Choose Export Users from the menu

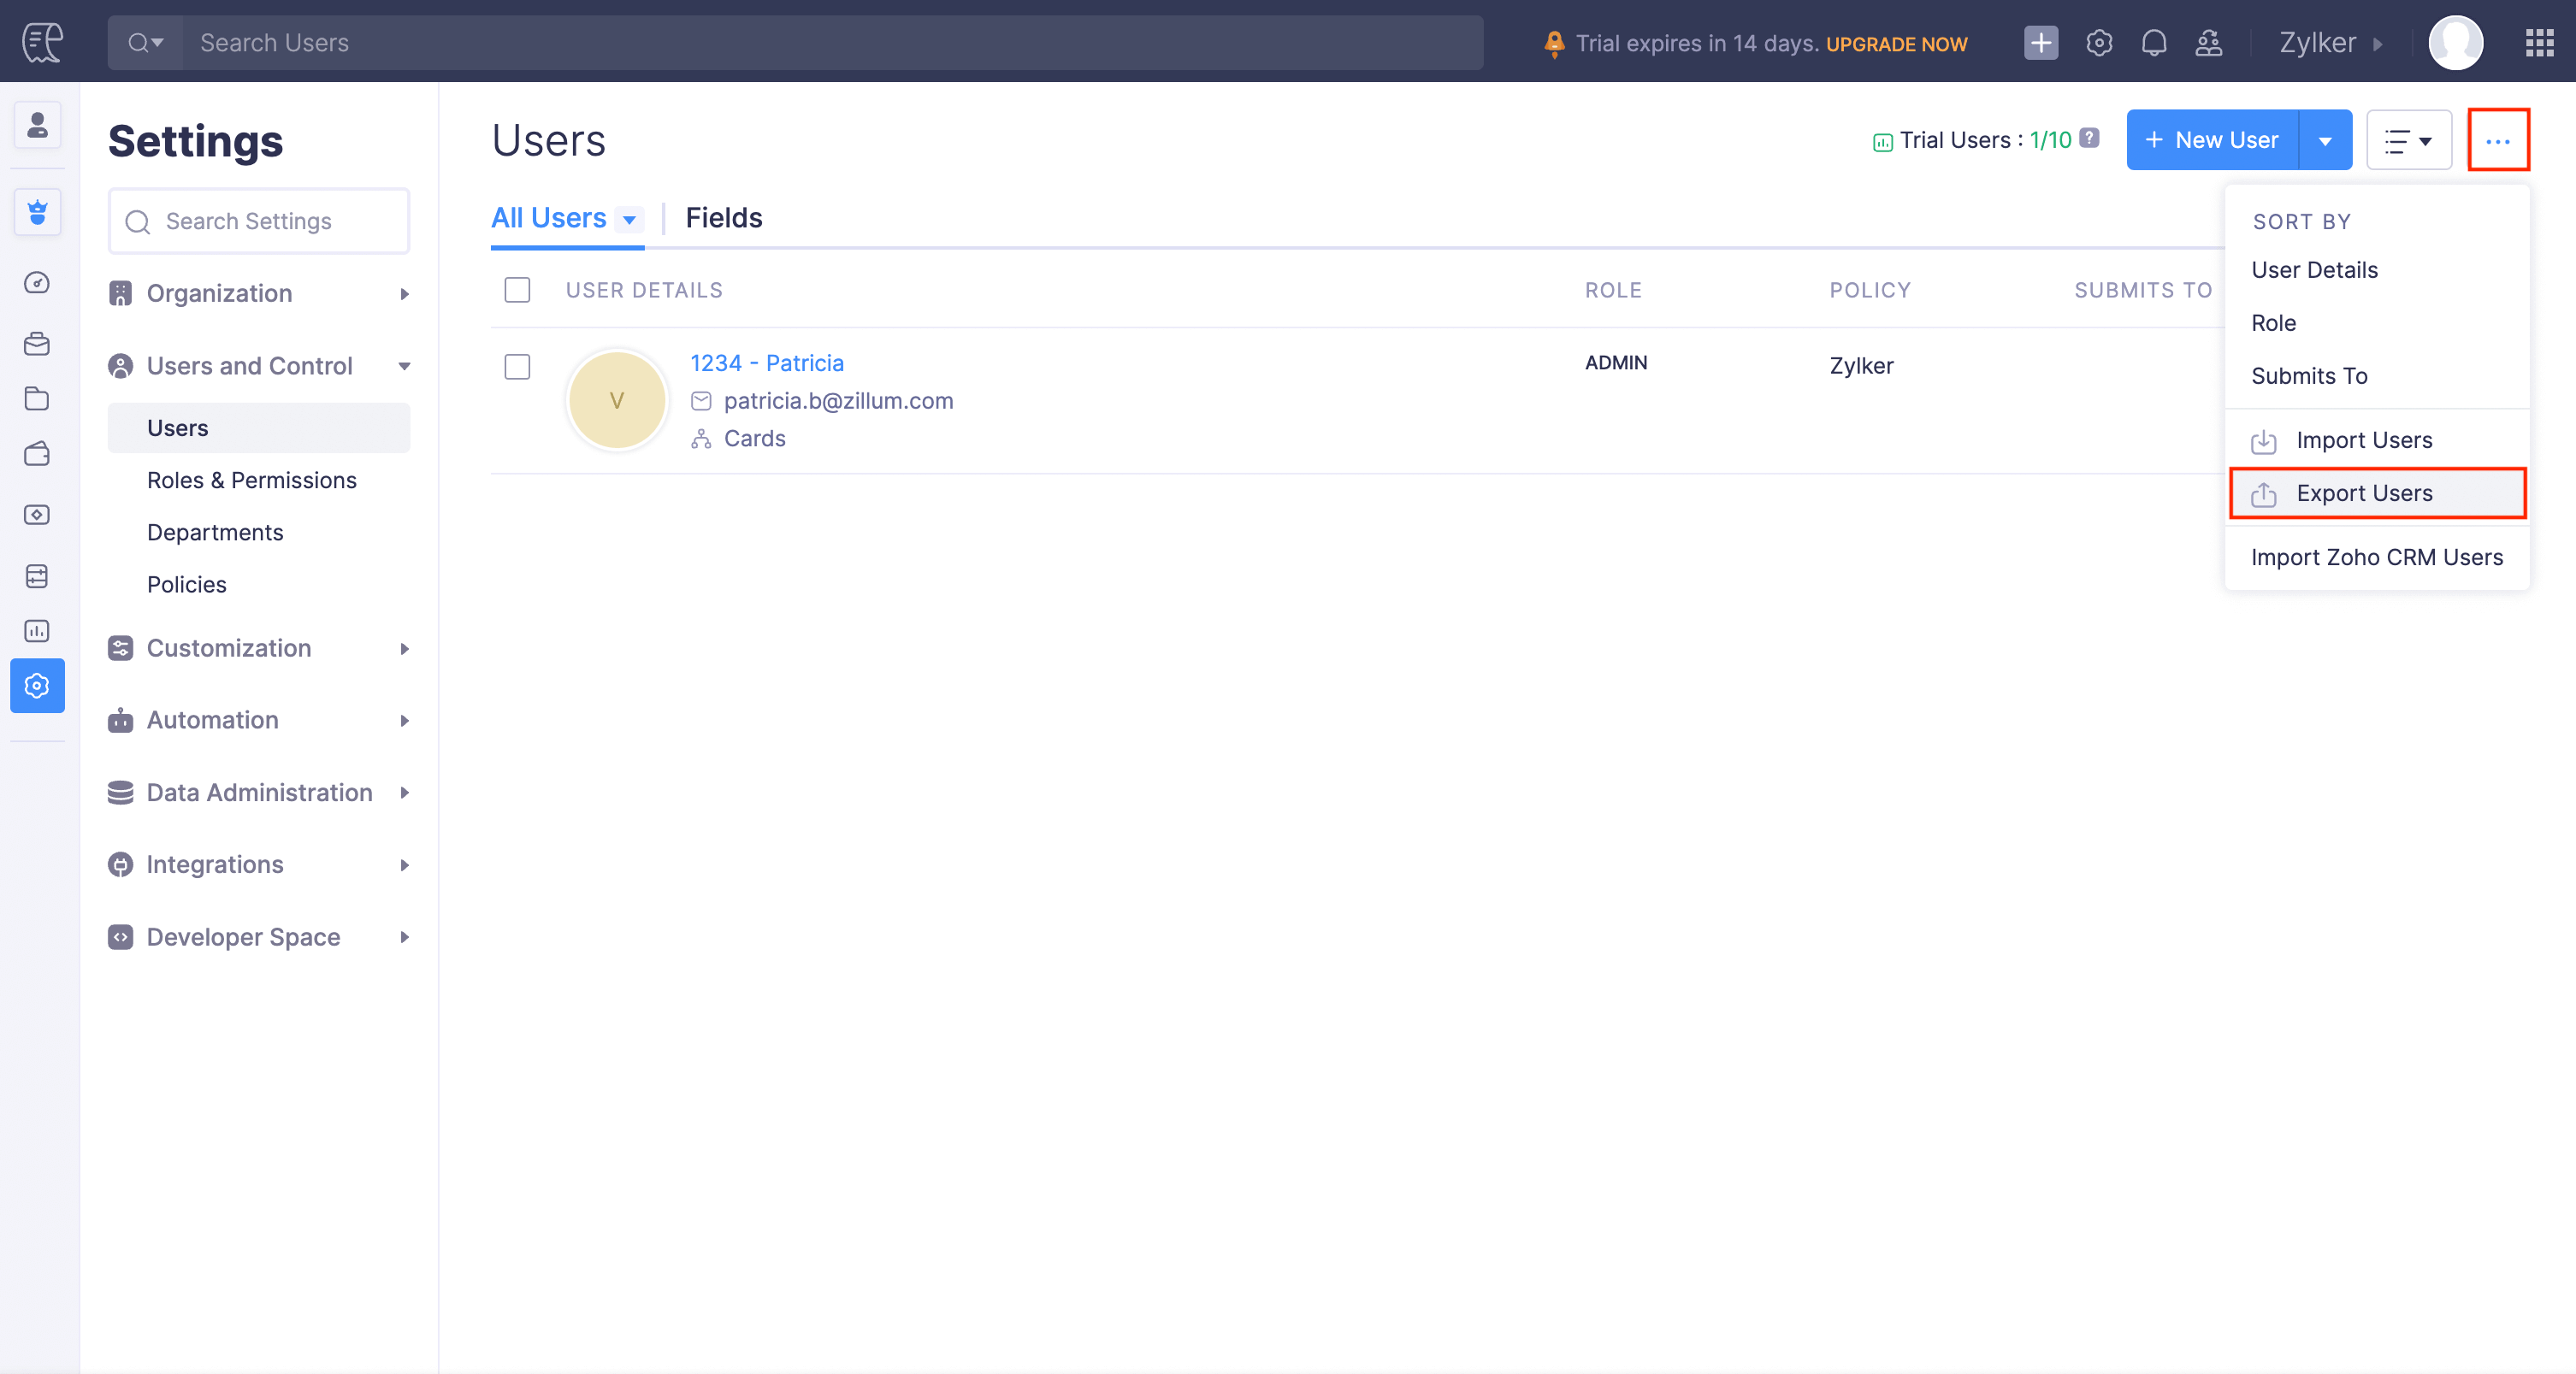pos(2364,493)
